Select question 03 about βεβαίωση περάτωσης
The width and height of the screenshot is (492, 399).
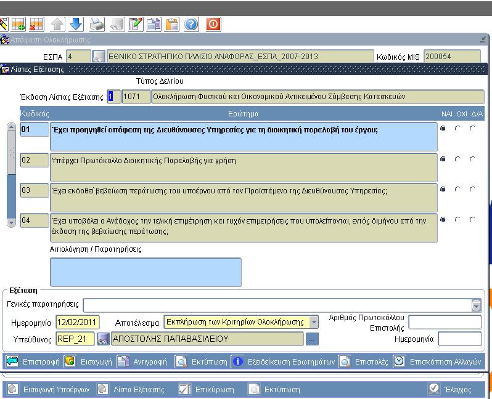(x=244, y=198)
